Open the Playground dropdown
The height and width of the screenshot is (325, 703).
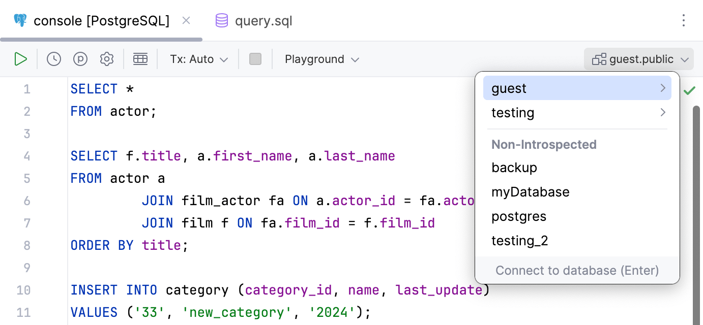coord(321,59)
